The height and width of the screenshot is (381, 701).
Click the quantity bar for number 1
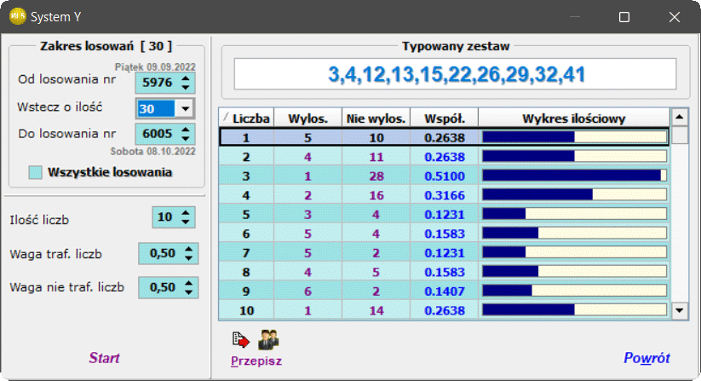pyautogui.click(x=574, y=137)
